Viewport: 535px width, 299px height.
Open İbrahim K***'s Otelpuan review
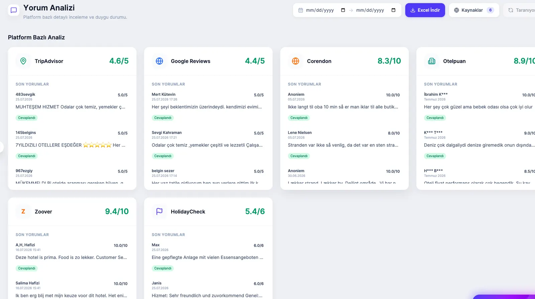[x=479, y=106]
